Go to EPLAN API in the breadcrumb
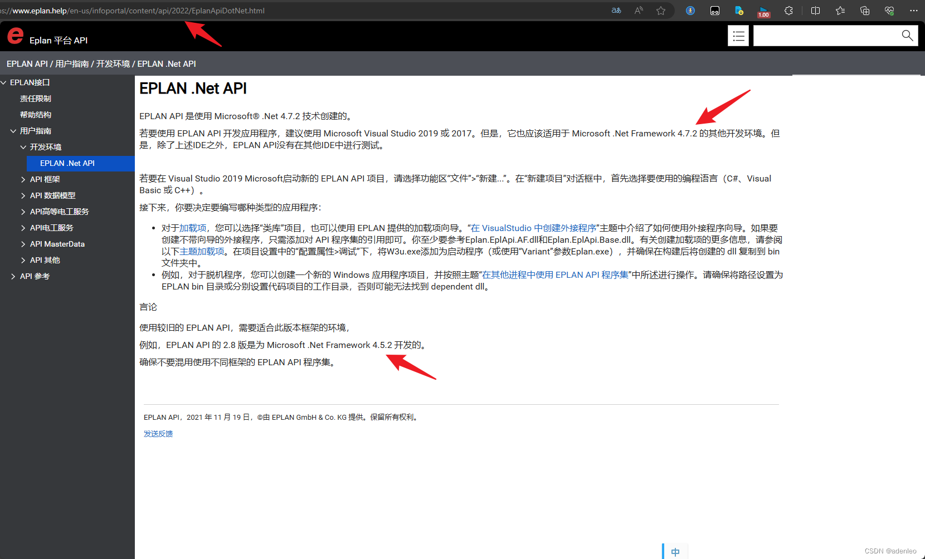This screenshot has height=559, width=925. pos(27,64)
